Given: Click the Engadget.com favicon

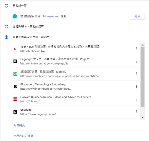Looking at the screenshot, I should 15,112.
